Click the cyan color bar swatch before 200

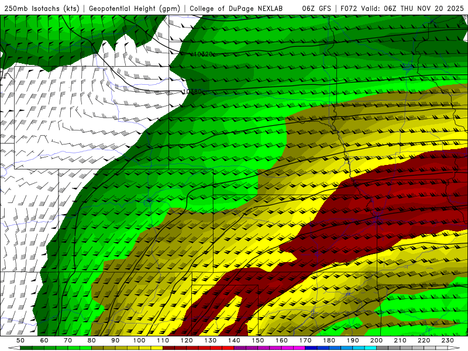pos(371,348)
